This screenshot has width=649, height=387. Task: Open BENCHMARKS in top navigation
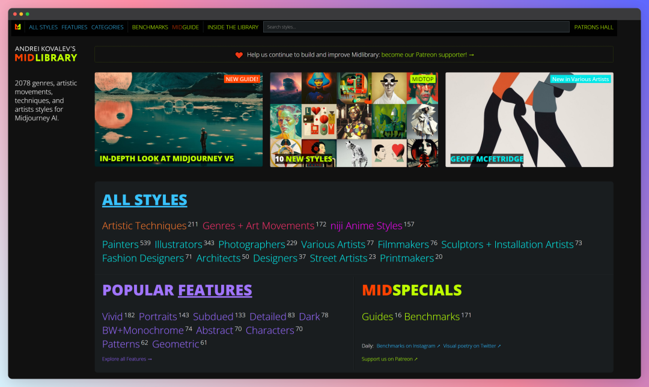click(x=150, y=27)
